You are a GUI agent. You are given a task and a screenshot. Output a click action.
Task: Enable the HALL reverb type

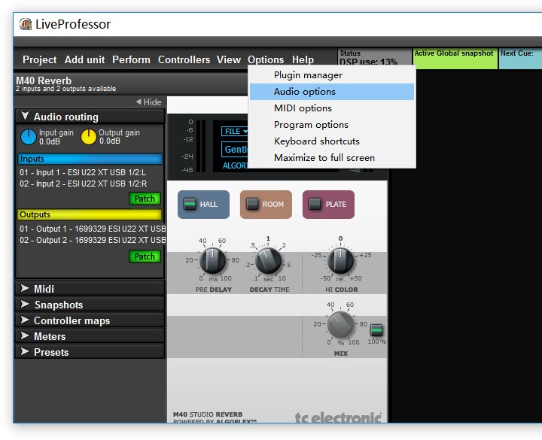click(203, 204)
